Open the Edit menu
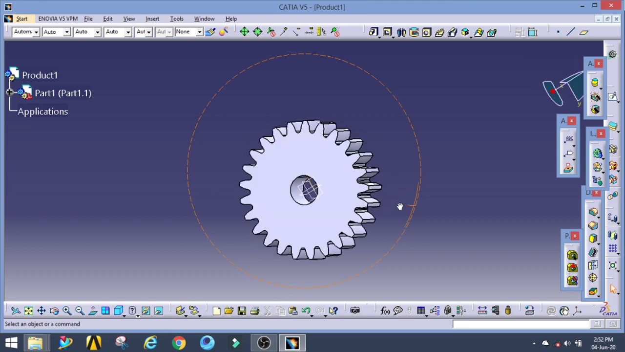 point(108,19)
